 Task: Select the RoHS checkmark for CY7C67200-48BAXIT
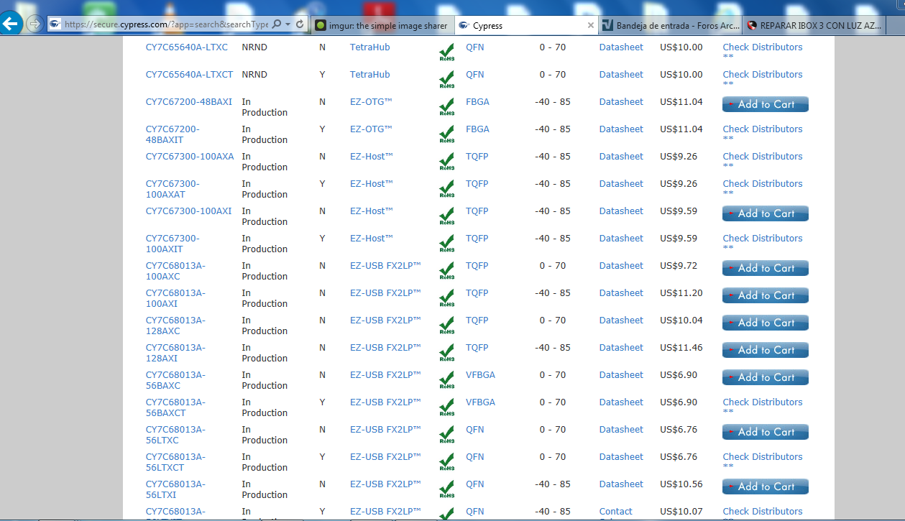446,134
